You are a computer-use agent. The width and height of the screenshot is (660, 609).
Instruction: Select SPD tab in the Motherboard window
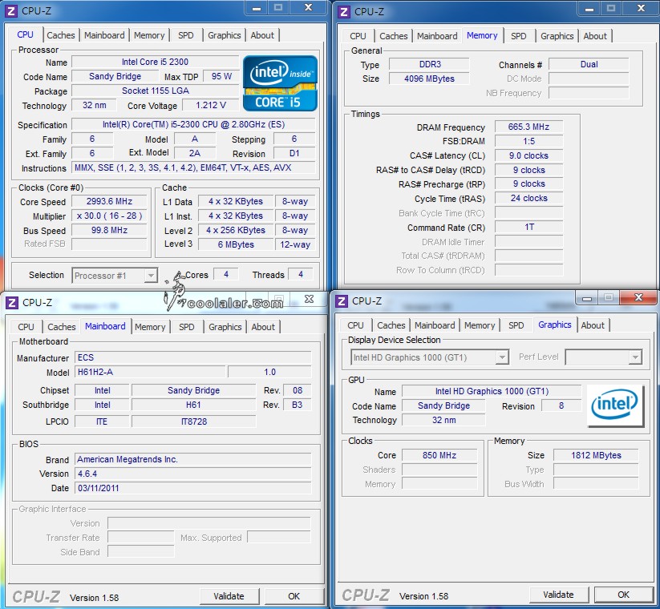[187, 327]
